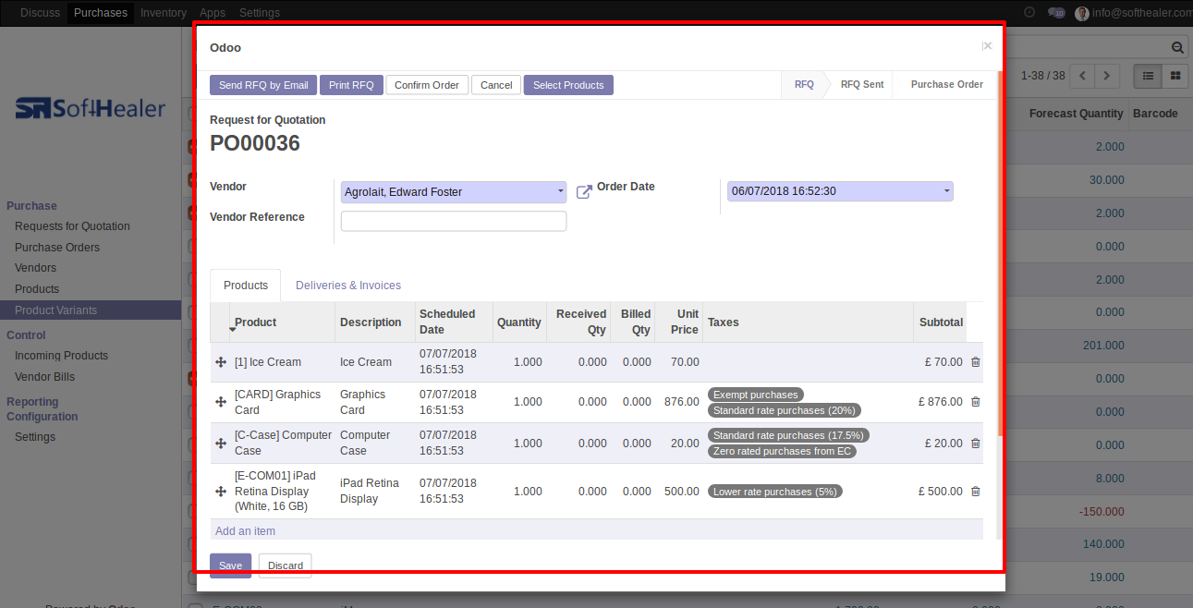This screenshot has height=608, width=1193.
Task: Grab drag handle of Ice Cream row
Action: click(x=221, y=362)
